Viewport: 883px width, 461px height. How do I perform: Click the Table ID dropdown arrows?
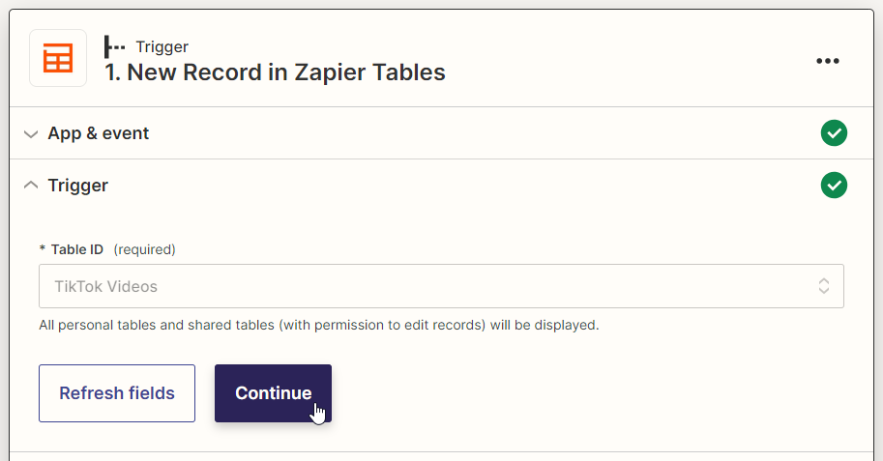(x=824, y=286)
